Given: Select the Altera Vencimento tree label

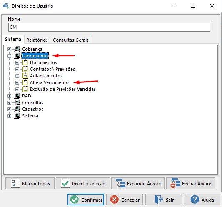Looking at the screenshot, I should click(x=49, y=82).
